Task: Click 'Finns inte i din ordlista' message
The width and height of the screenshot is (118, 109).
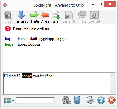Action: pos(31,29)
